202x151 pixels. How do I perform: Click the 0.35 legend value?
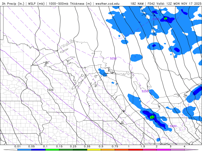click(x=87, y=146)
